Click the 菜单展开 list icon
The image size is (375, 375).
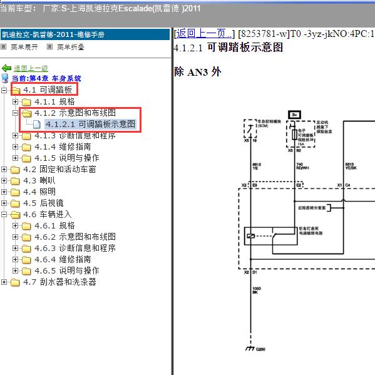tap(3, 46)
